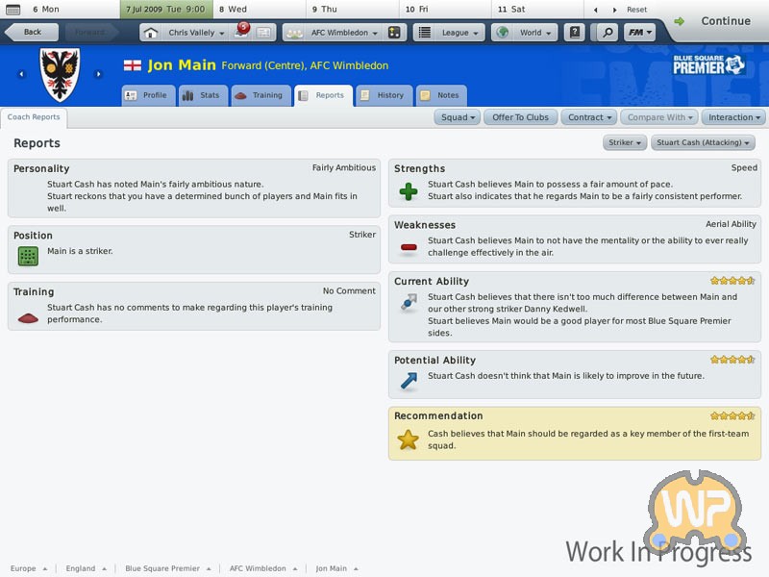Screen dimensions: 769x577
Task: Click the green pitch Position icon
Action: click(x=28, y=256)
